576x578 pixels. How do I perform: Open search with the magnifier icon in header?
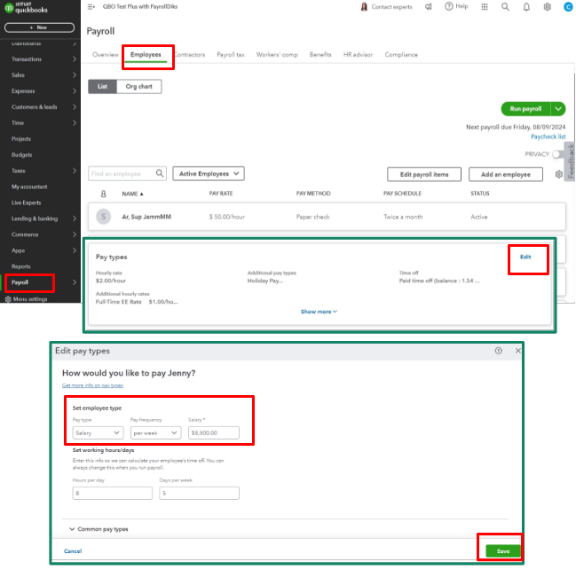click(505, 6)
